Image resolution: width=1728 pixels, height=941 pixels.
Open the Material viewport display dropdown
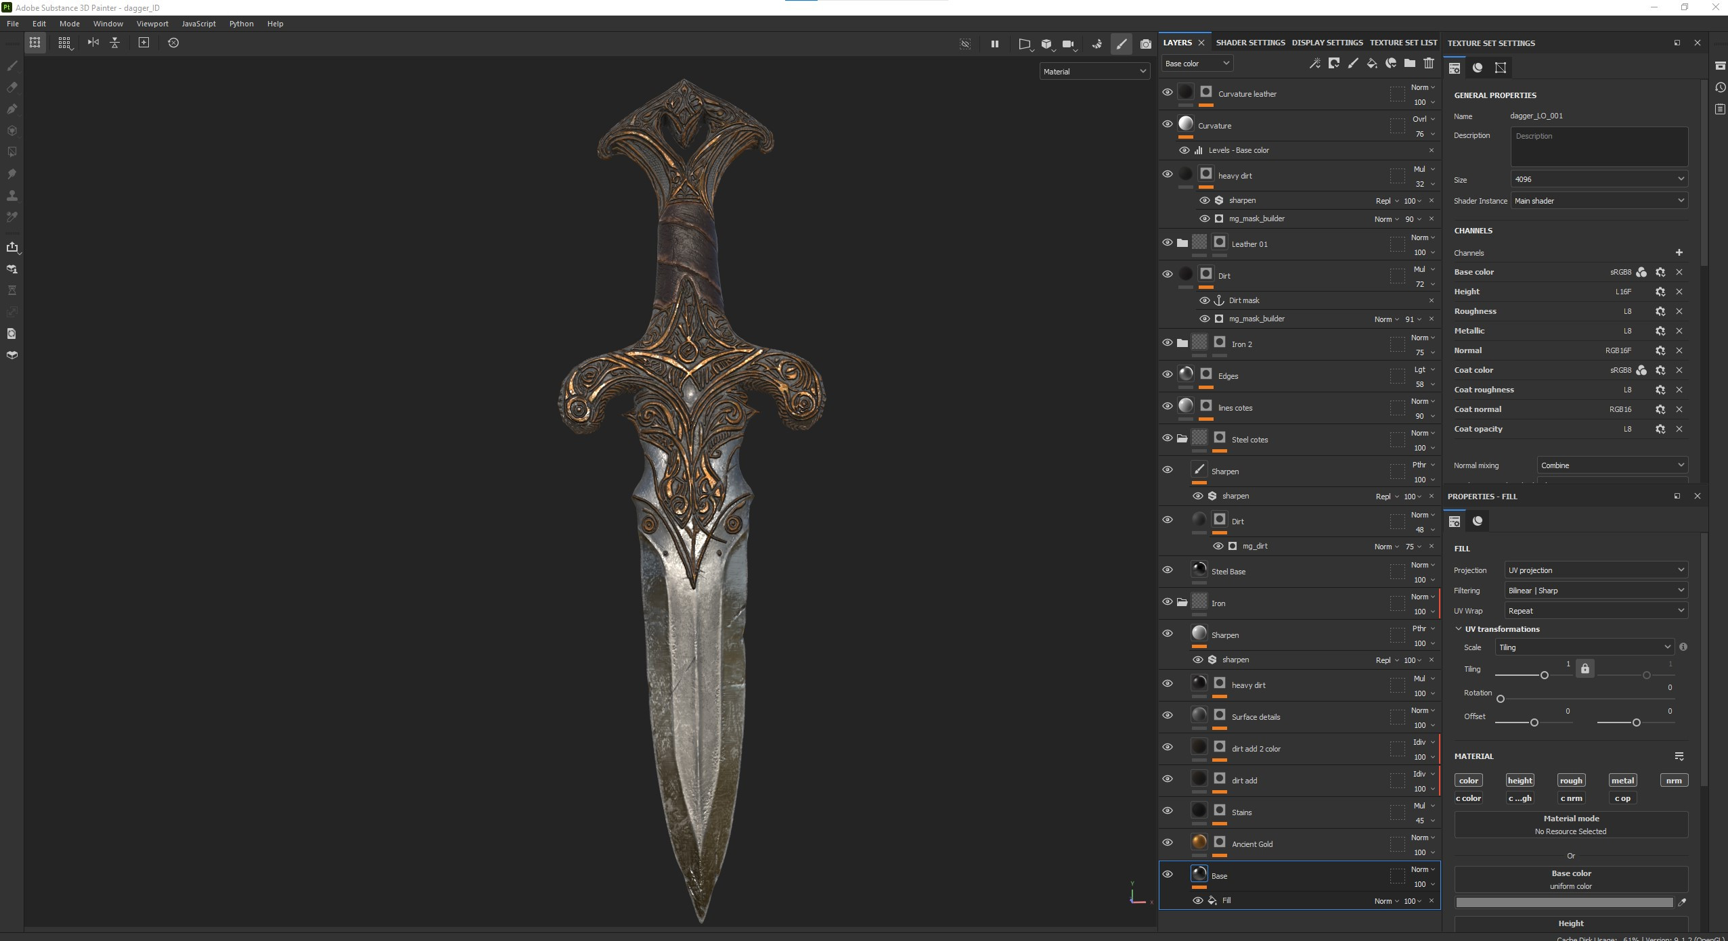[x=1094, y=71]
